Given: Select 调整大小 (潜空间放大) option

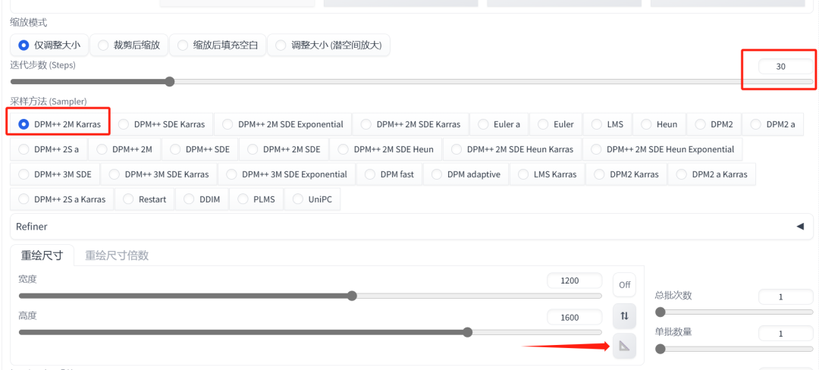Looking at the screenshot, I should click(x=328, y=45).
